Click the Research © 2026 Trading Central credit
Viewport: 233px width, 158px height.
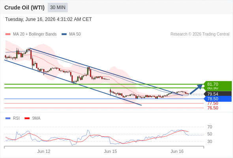coord(200,34)
